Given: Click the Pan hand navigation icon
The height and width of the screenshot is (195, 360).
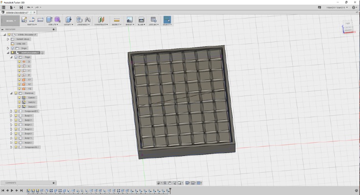Looking at the screenshot, I should pyautogui.click(x=170, y=183).
